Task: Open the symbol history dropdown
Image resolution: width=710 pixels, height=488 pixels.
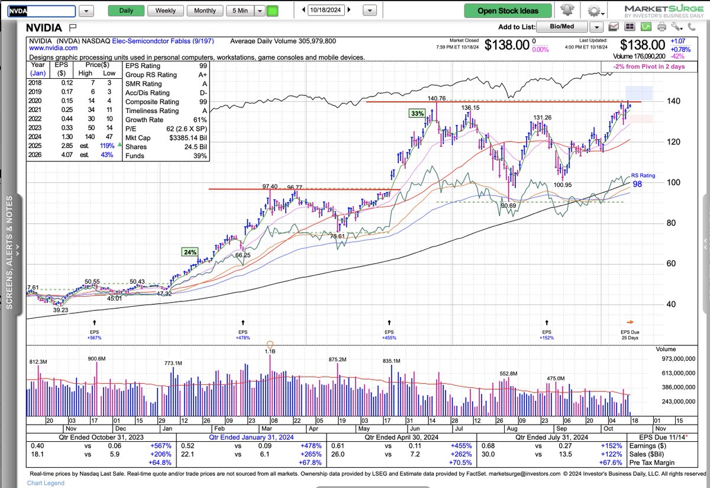Action: (86, 11)
